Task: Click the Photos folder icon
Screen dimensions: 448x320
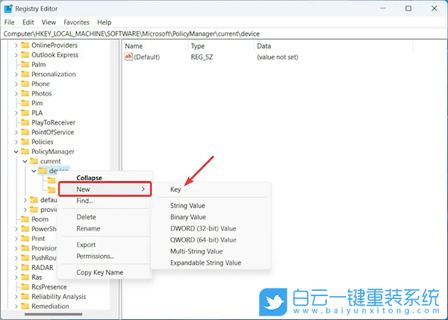Action: (25, 94)
